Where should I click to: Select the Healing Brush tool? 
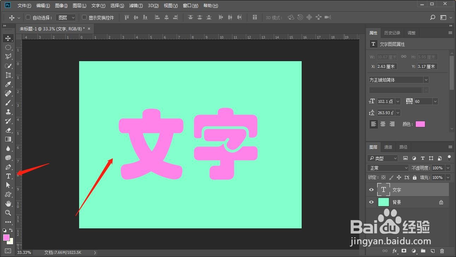pos(8,93)
